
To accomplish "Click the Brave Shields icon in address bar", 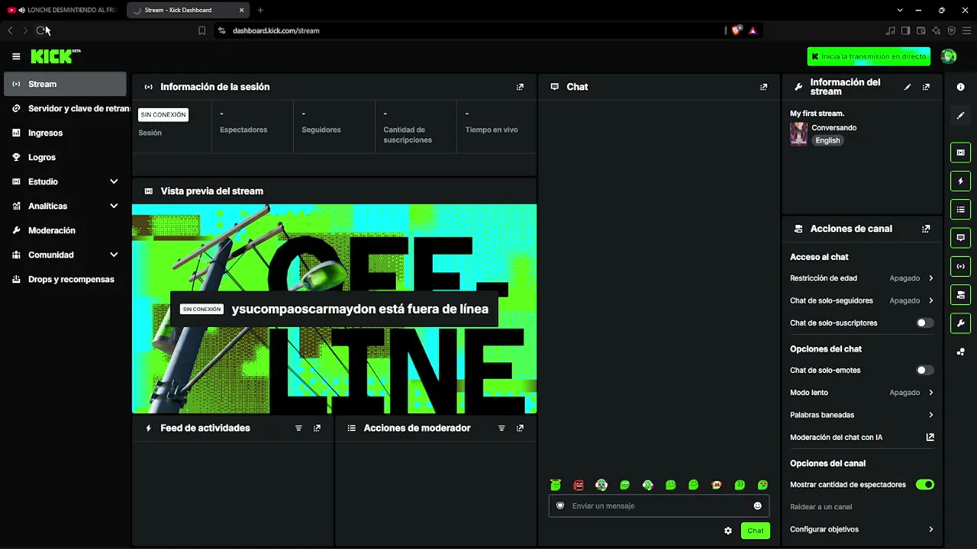I will tap(736, 30).
